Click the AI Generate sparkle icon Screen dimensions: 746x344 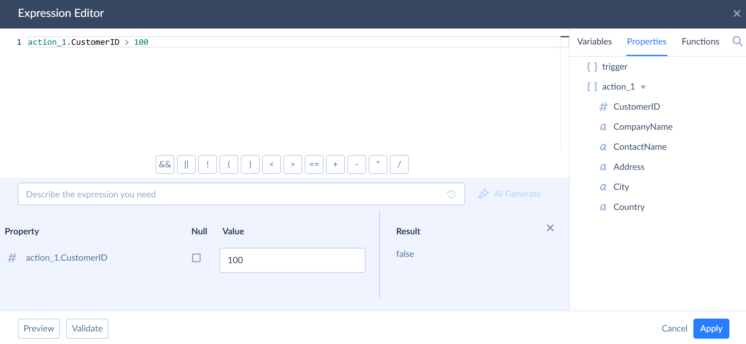pyautogui.click(x=483, y=194)
